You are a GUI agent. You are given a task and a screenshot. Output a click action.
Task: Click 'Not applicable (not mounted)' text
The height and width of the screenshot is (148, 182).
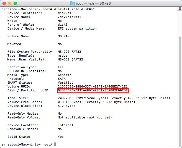coord(85,117)
